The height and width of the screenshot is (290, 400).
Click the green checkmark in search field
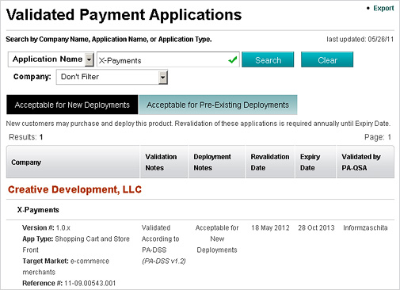coord(233,60)
